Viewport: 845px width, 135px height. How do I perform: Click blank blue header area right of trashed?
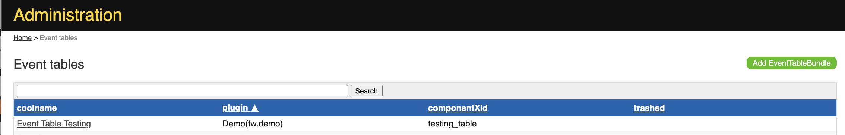click(751, 108)
